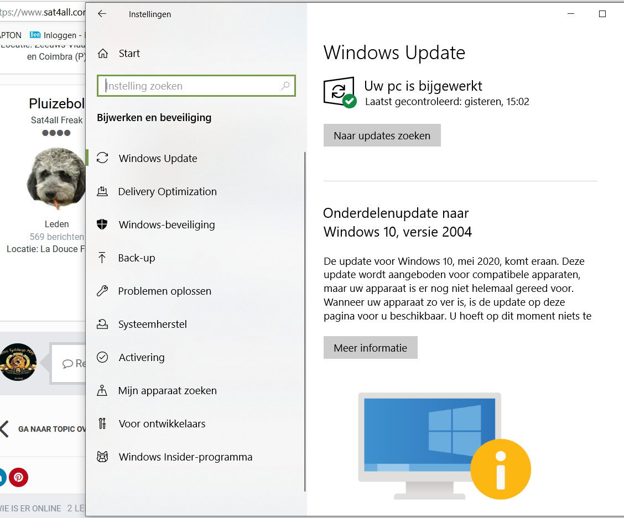
Task: Click 'Bijwerken en beveiliging' heading
Action: coord(154,117)
